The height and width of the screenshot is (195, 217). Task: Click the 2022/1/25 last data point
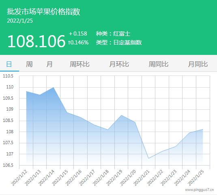tap(203, 129)
